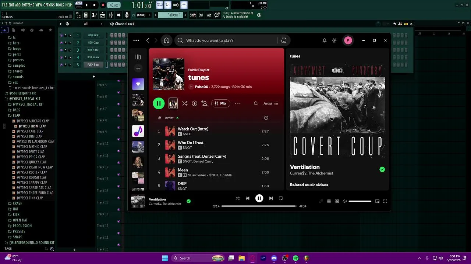Open Connect to a device icon
The width and height of the screenshot is (471, 264).
point(337,201)
